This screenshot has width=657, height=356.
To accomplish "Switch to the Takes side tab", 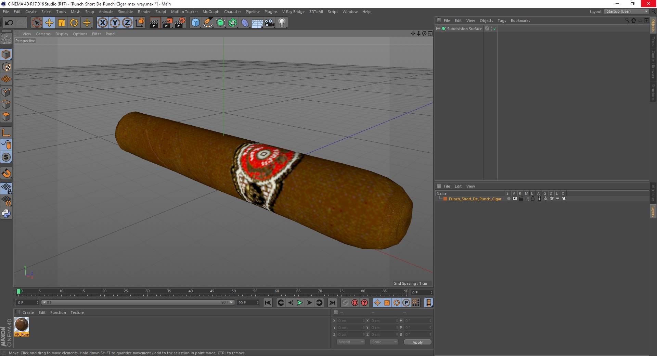I will pos(653,41).
